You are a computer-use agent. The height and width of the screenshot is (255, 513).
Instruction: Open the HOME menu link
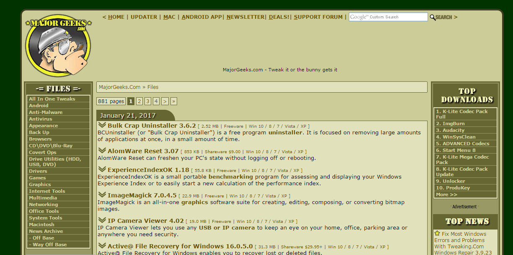click(116, 17)
